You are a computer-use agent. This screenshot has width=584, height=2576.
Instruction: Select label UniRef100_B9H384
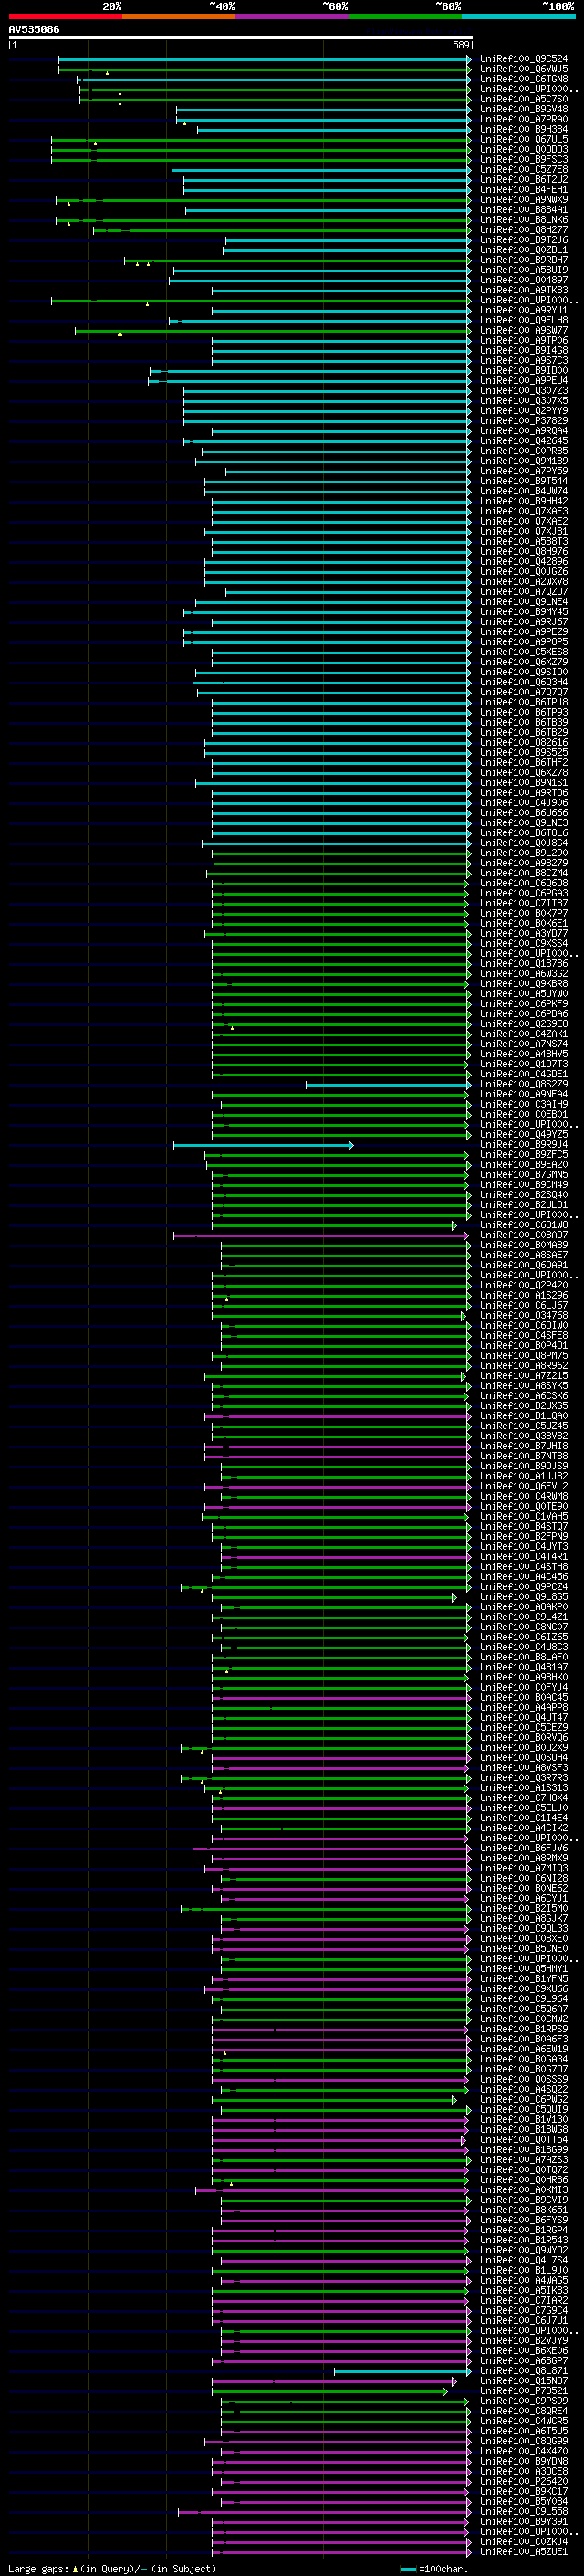[x=524, y=130]
